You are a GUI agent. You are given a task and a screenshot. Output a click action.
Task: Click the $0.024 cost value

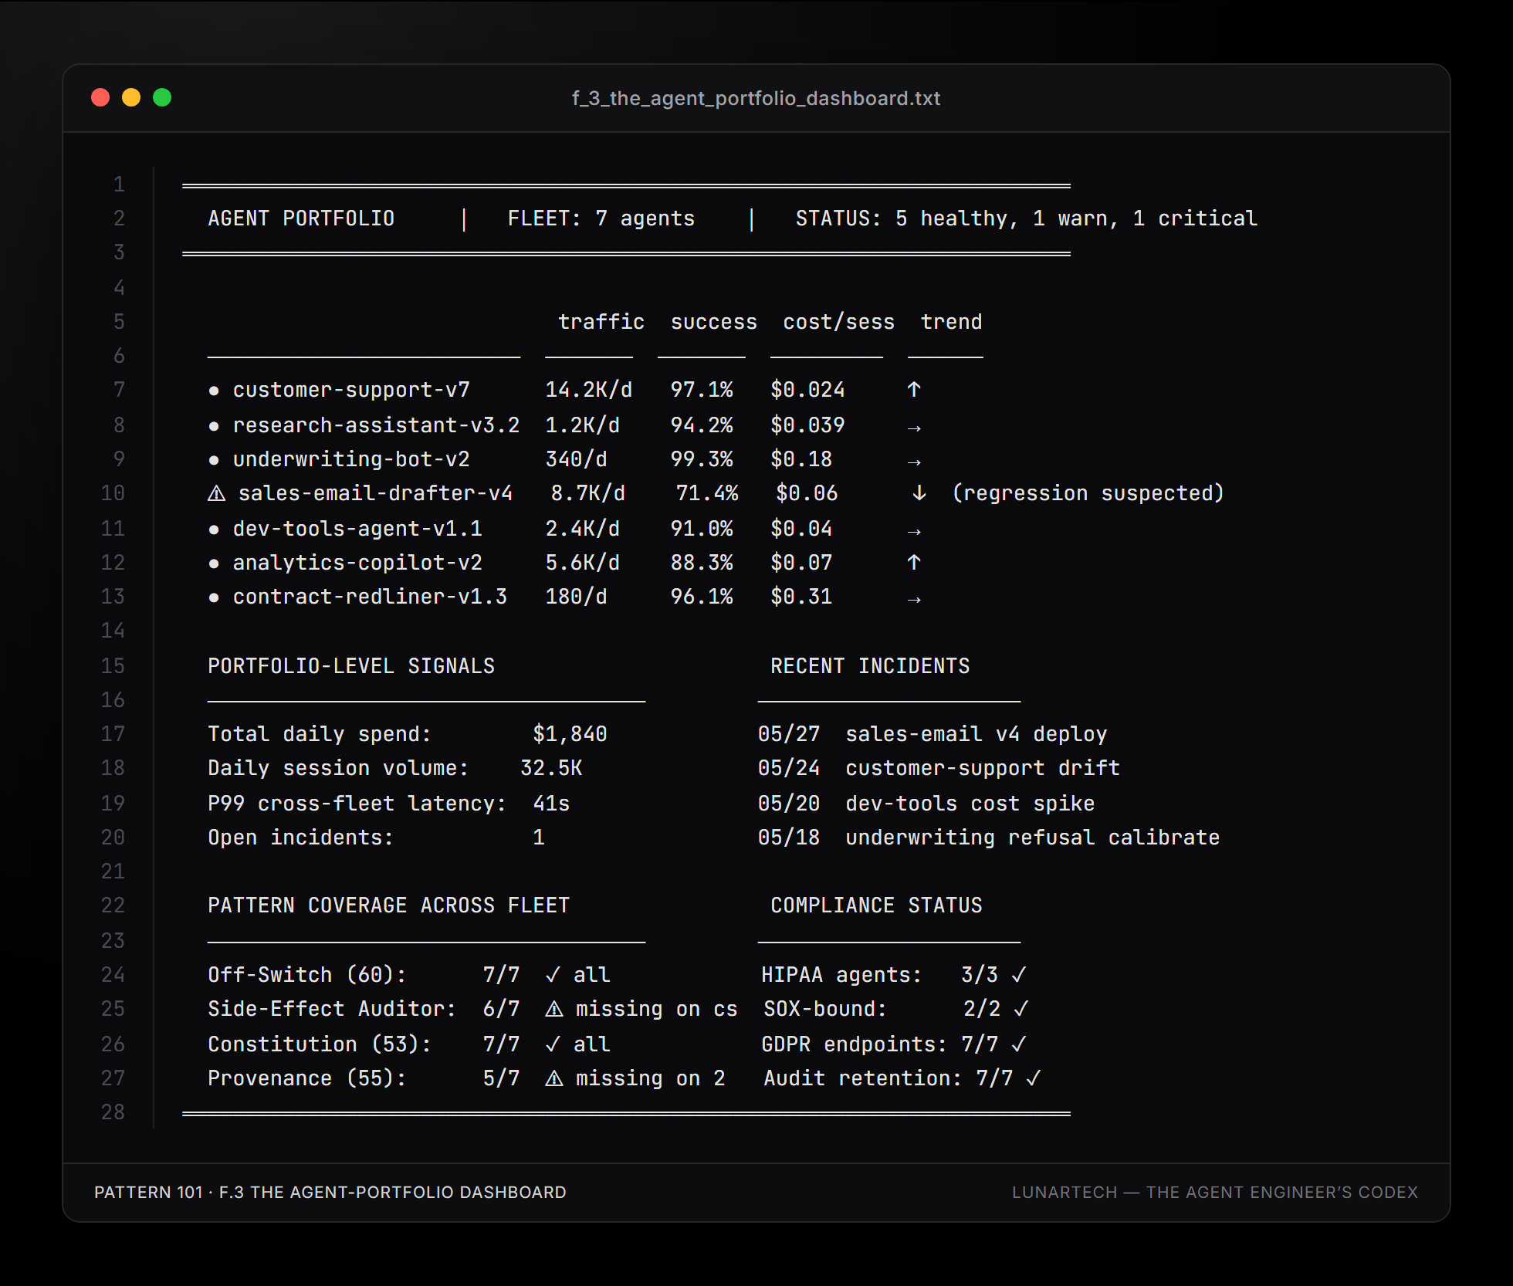(807, 390)
